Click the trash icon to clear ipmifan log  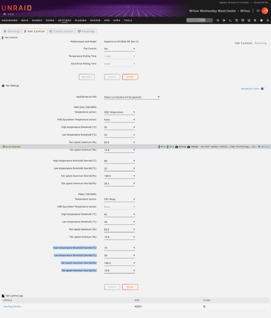[204, 307]
